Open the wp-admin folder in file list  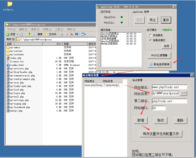tap(15, 47)
